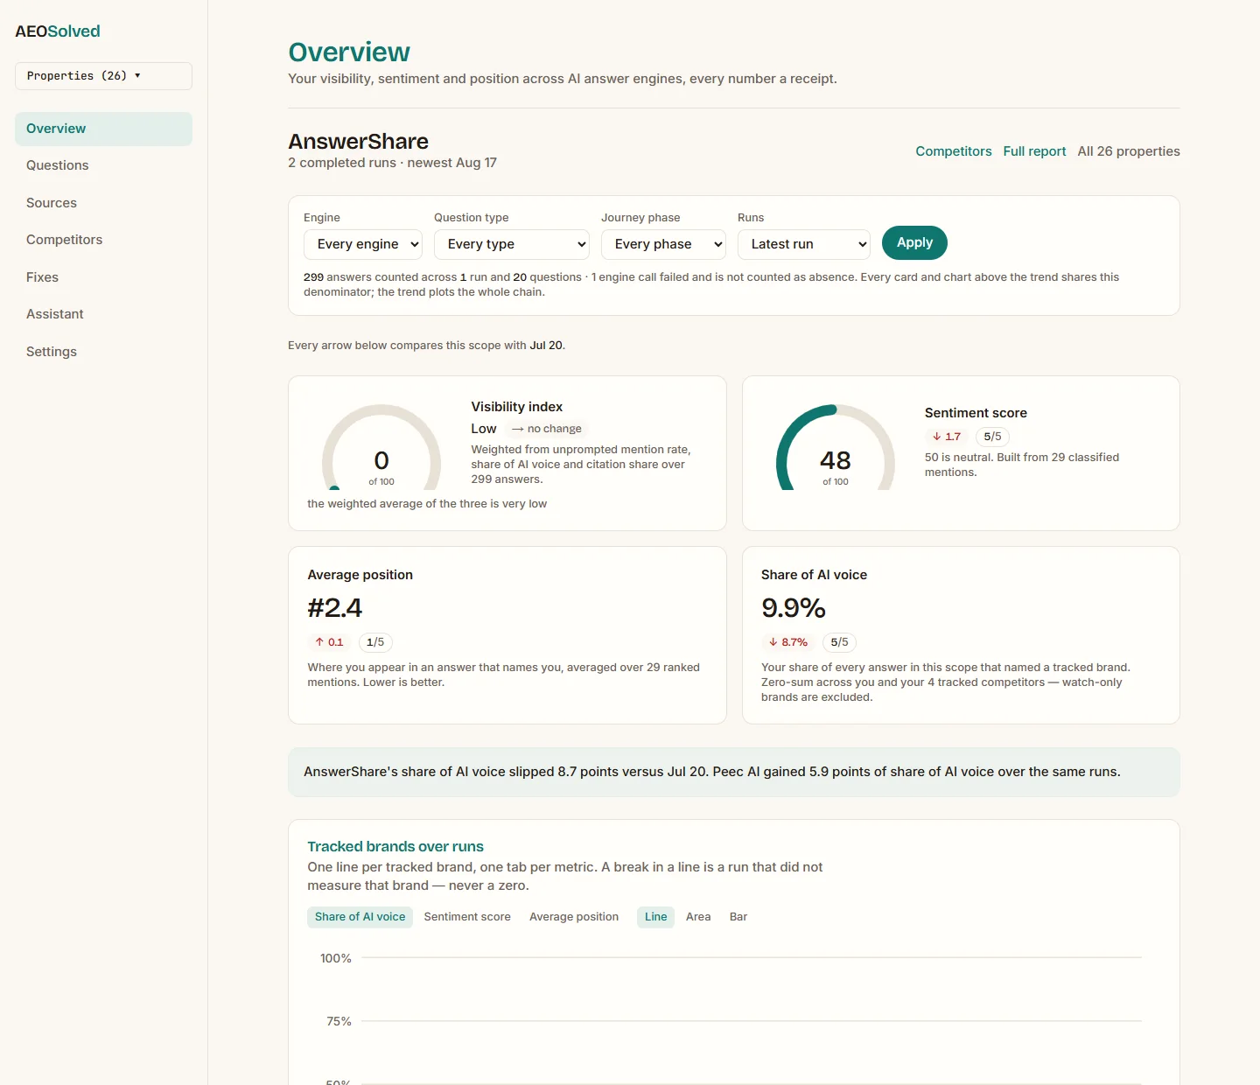
Task: Click the up 0.1 position badge
Action: [329, 642]
